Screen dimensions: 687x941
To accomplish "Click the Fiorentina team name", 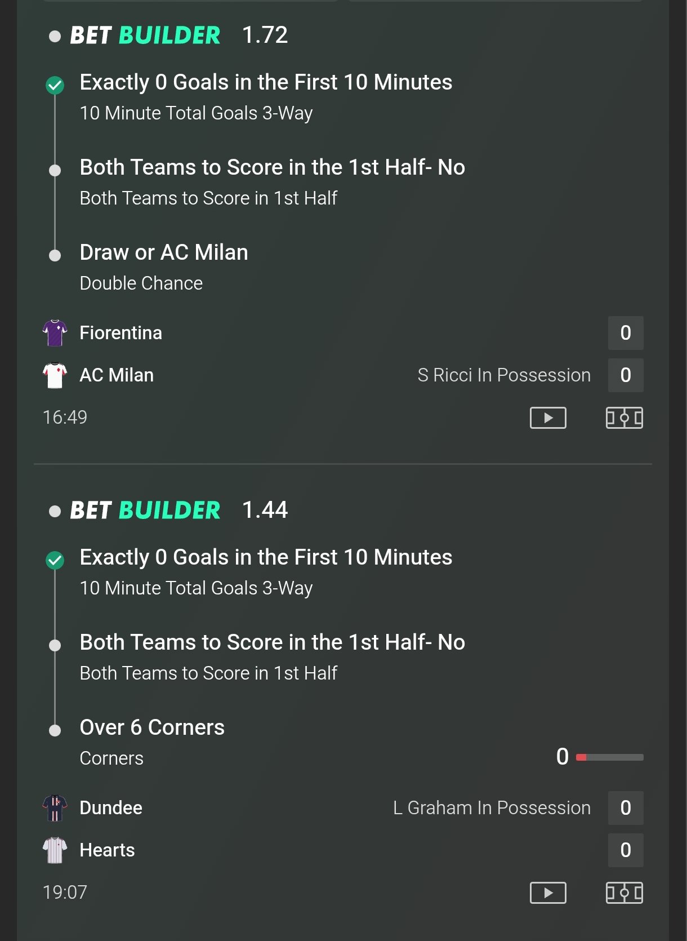I will point(121,333).
